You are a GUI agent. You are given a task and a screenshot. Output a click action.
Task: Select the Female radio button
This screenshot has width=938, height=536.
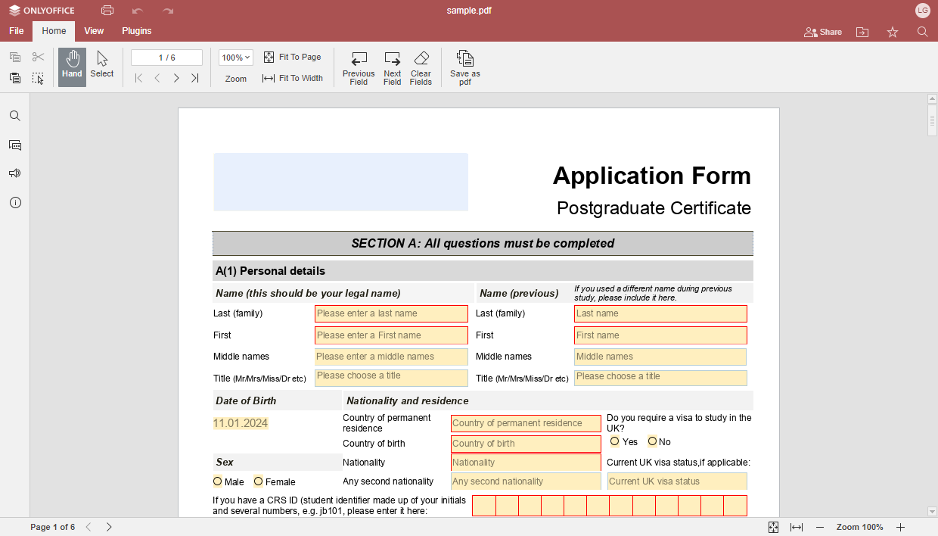click(259, 481)
